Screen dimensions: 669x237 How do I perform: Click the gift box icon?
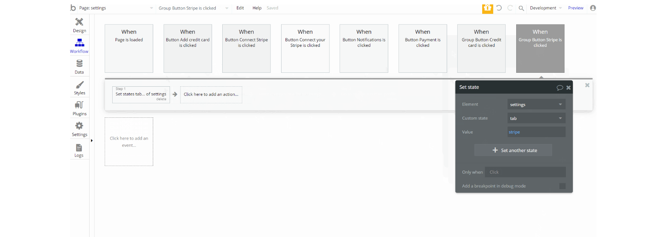point(487,8)
